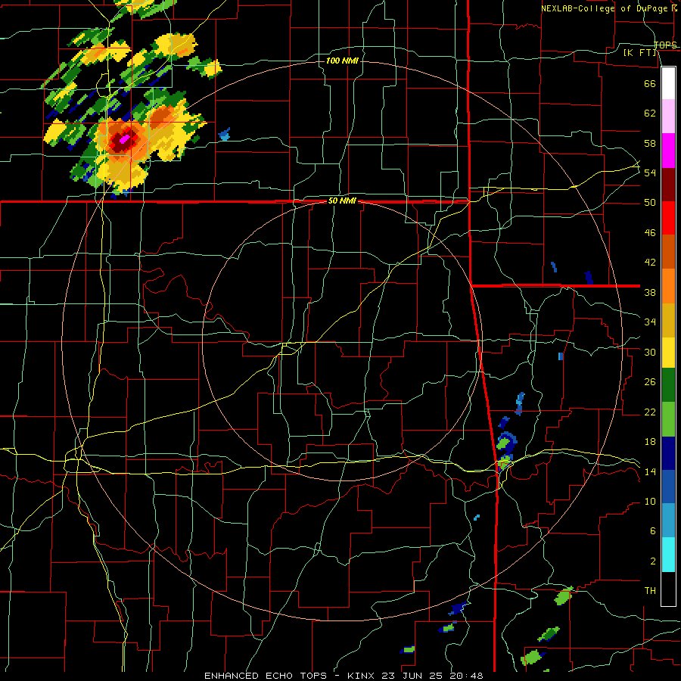
Task: Click the light green legend swatch
Action: (x=668, y=419)
